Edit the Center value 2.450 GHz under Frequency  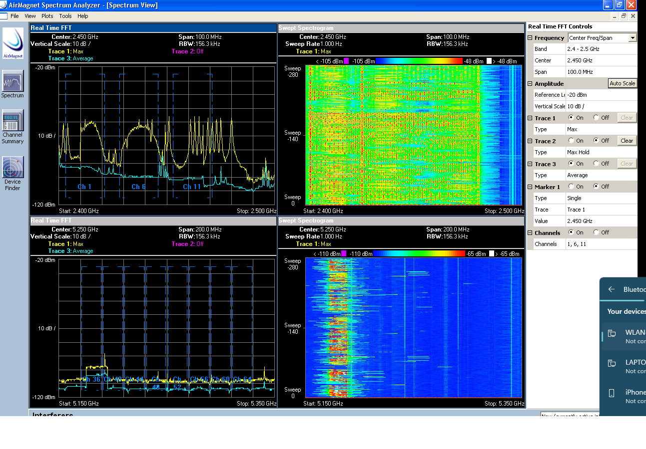(601, 60)
